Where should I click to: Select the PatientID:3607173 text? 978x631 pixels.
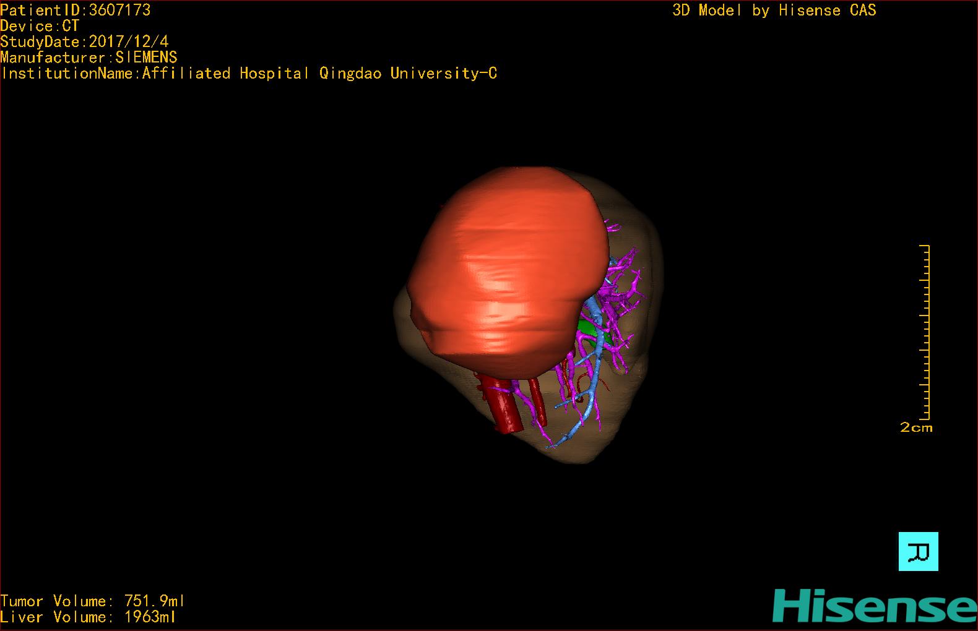coord(76,10)
